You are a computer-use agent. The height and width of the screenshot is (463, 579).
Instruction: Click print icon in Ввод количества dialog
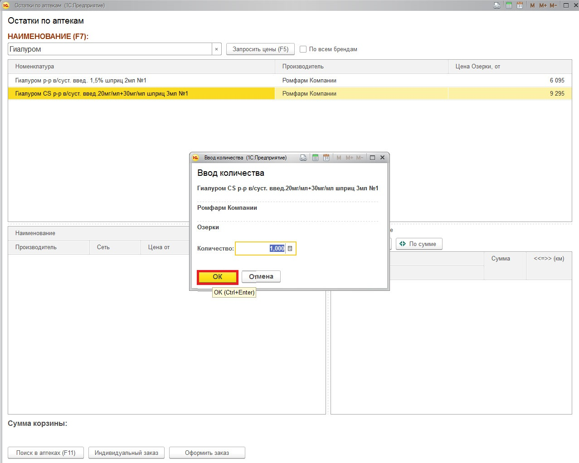click(x=303, y=158)
